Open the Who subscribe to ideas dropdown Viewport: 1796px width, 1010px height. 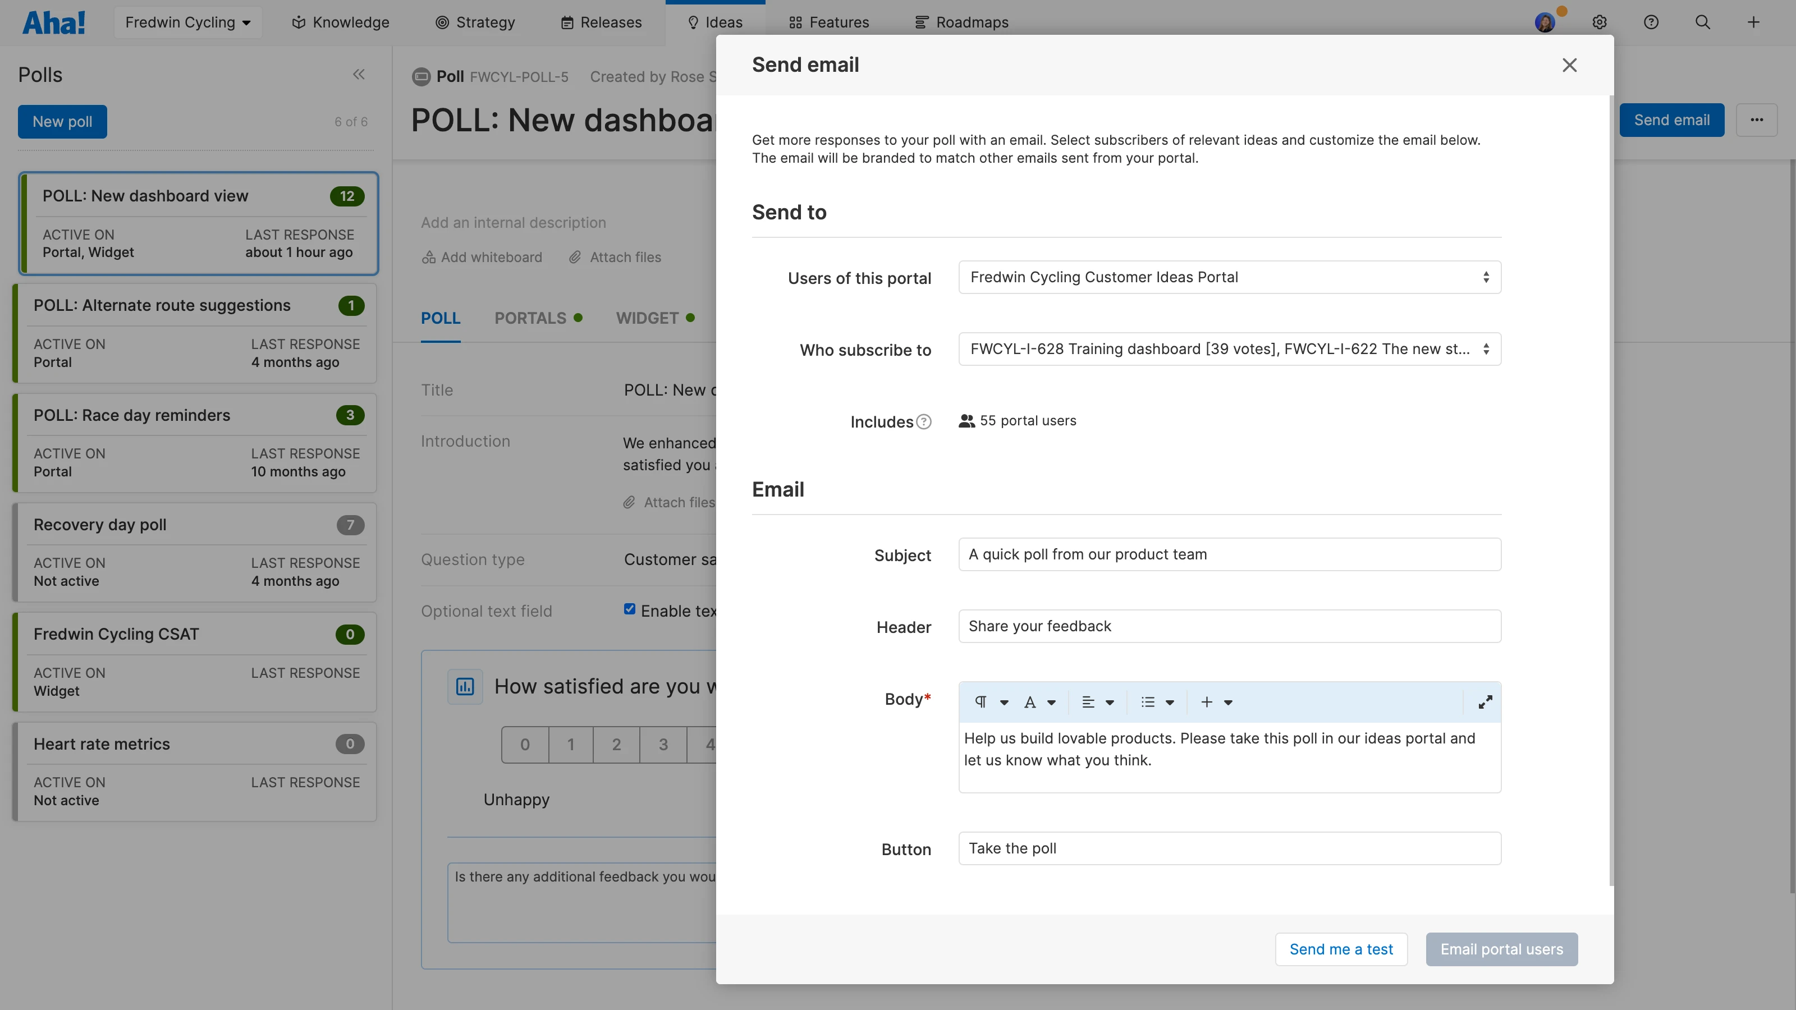(x=1229, y=349)
